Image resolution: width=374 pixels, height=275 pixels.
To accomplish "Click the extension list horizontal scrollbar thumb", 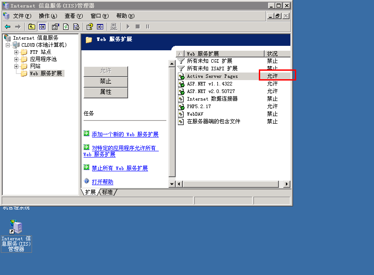I will (231, 184).
